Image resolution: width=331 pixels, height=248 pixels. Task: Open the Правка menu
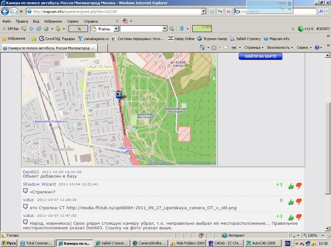(x=22, y=21)
